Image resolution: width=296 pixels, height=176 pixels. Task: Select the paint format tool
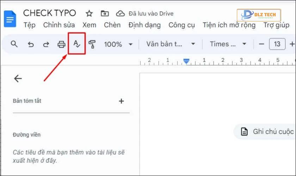pyautogui.click(x=92, y=44)
